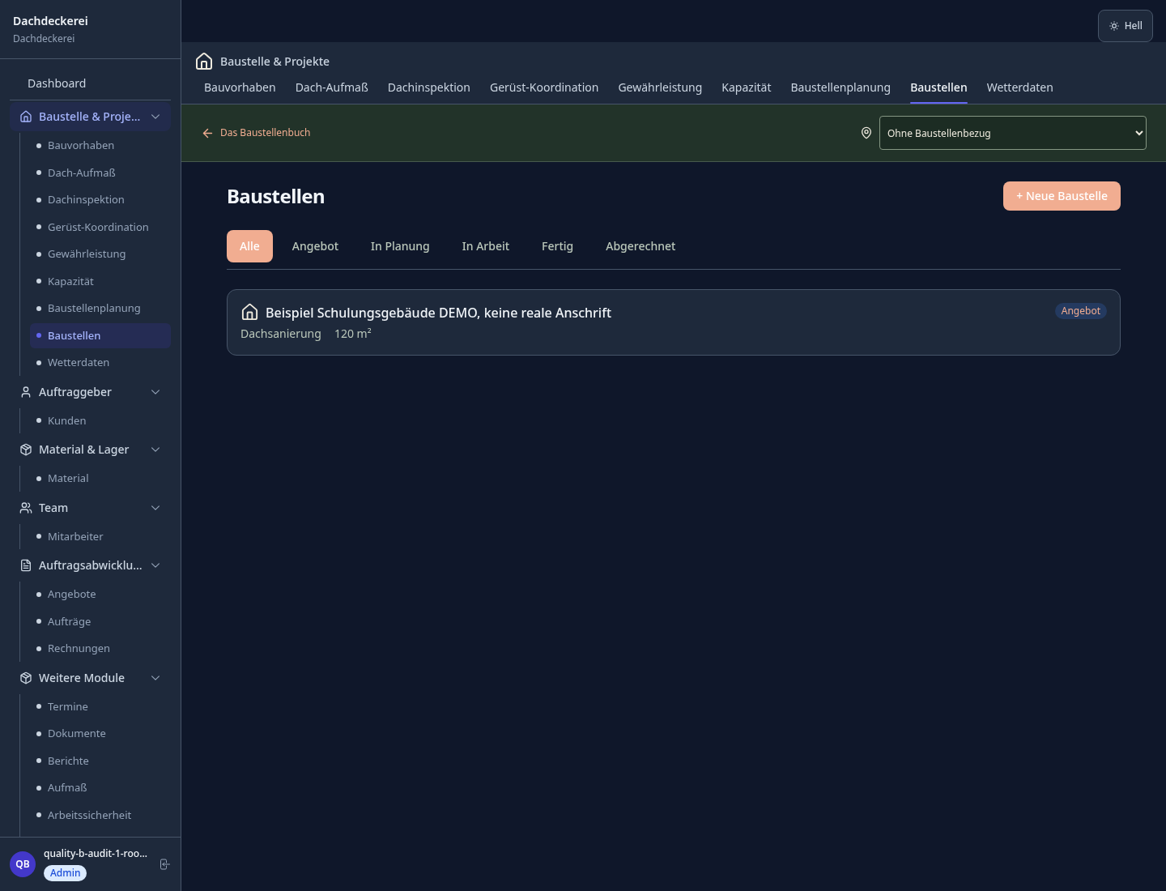Click the back arrow before Das Baustellenbuch
The image size is (1166, 891).
tap(207, 133)
